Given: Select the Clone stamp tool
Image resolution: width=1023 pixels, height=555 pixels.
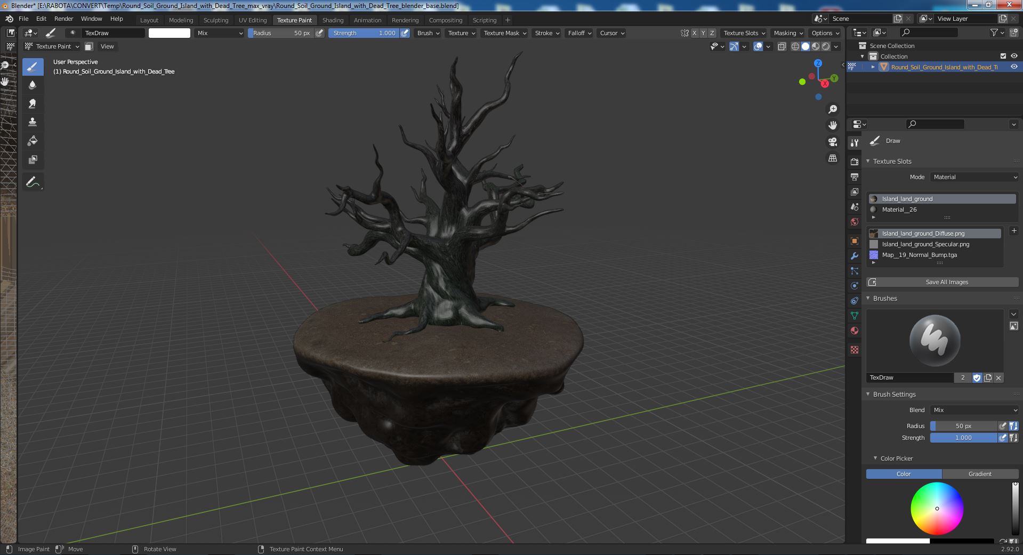Looking at the screenshot, I should (33, 122).
